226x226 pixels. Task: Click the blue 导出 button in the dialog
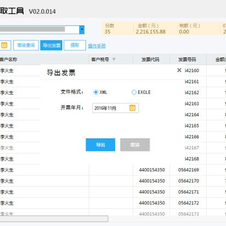100,144
